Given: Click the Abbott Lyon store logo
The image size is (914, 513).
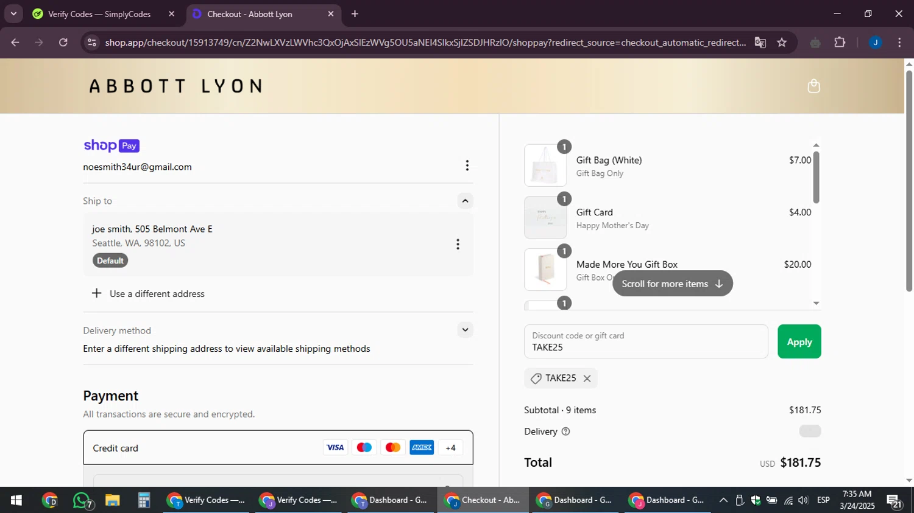Looking at the screenshot, I should 176,86.
